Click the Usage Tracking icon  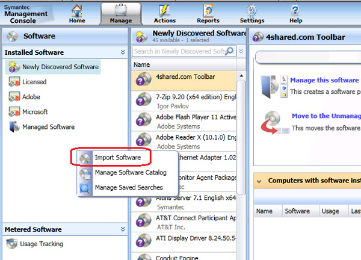pos(12,244)
